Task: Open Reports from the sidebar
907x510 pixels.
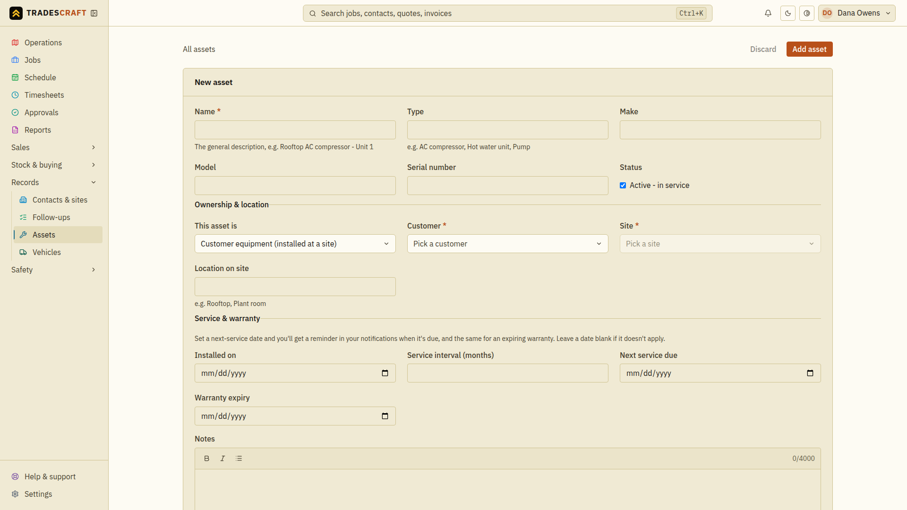Action: 54,130
